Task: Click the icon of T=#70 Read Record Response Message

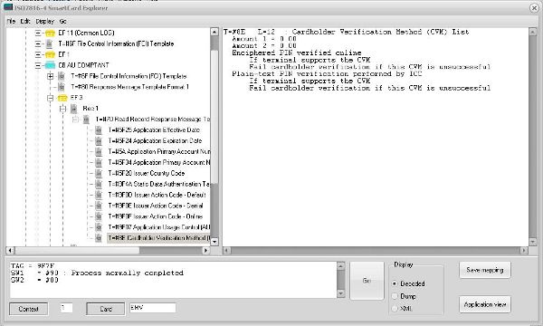Action: [x=86, y=120]
